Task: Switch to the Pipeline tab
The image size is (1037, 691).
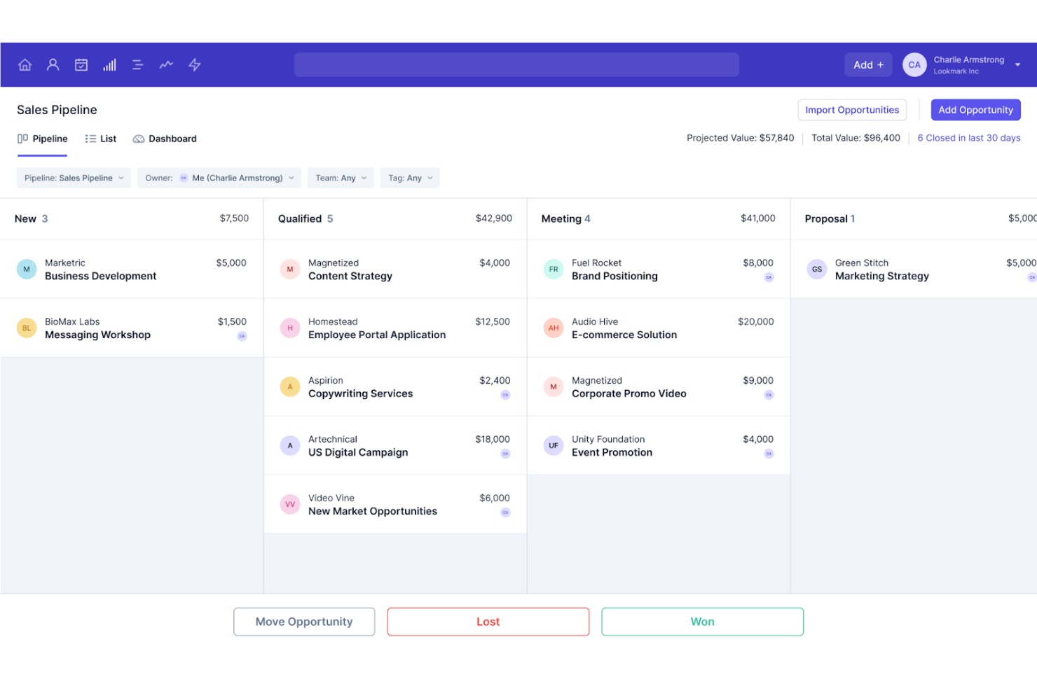Action: pyautogui.click(x=42, y=139)
